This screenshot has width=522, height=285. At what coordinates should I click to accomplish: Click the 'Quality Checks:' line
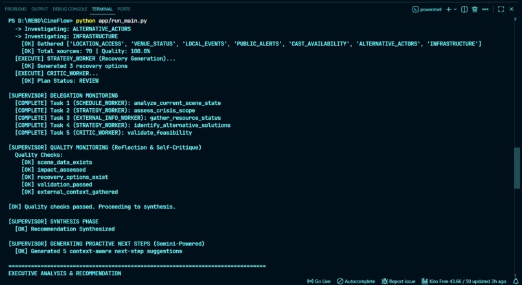point(39,155)
